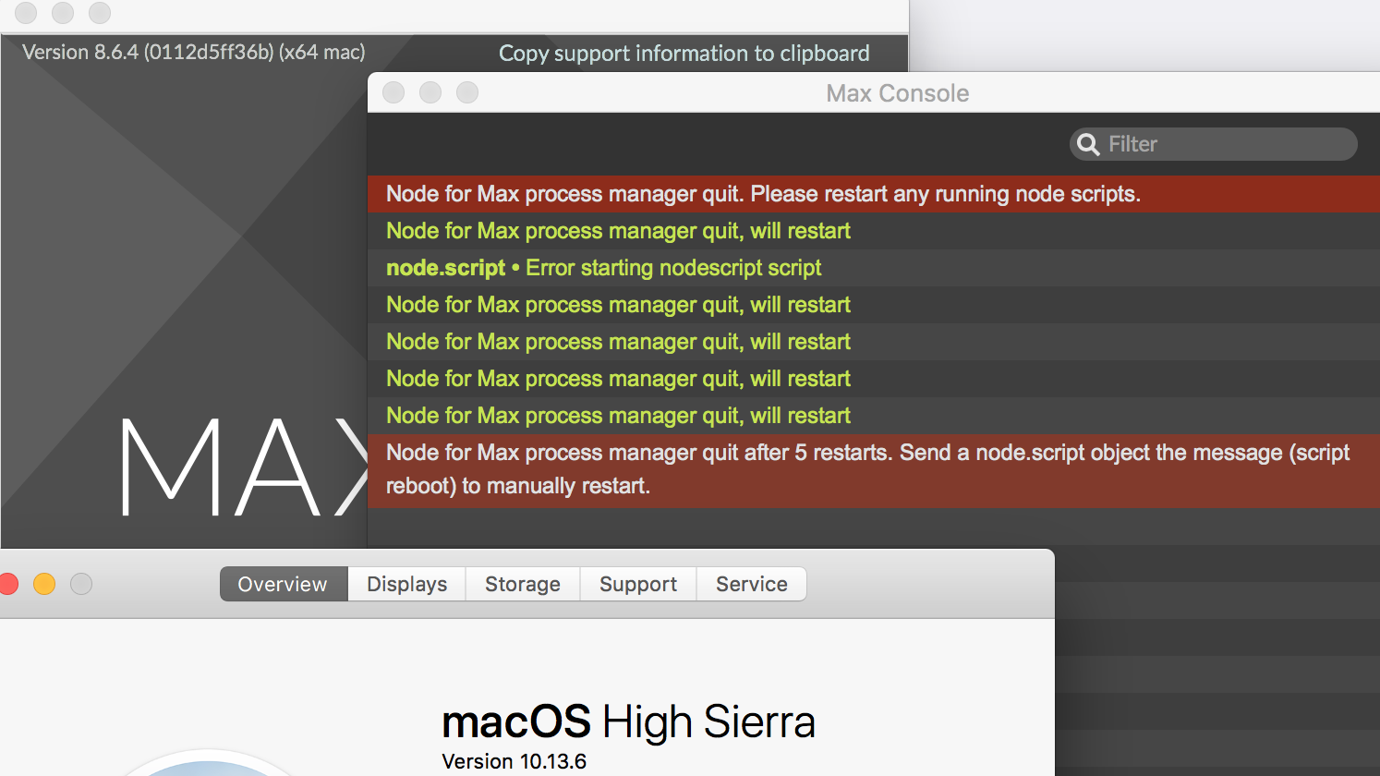Select the 'node.script • Error starting nodescript script' row

(874, 268)
